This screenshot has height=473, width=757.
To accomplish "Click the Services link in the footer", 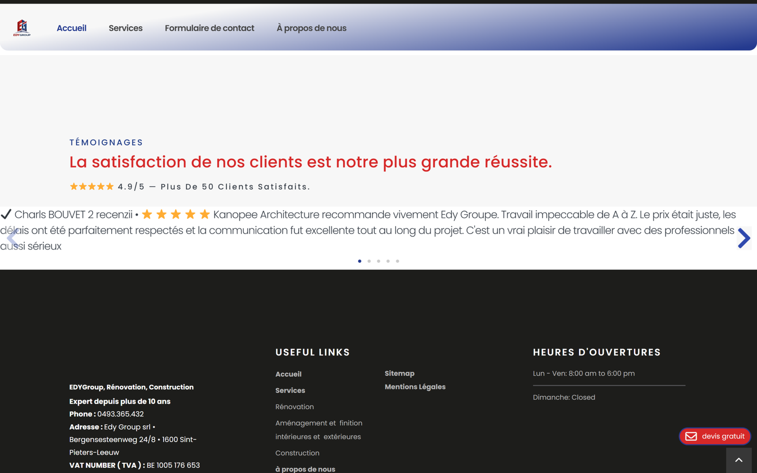I will tap(290, 390).
